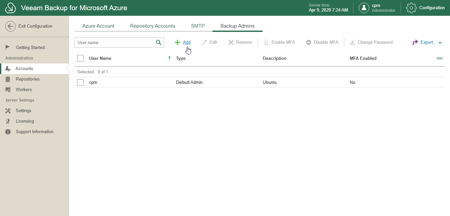The image size is (450, 216).
Task: Switch to the Repository Accounts tab
Action: (x=153, y=26)
